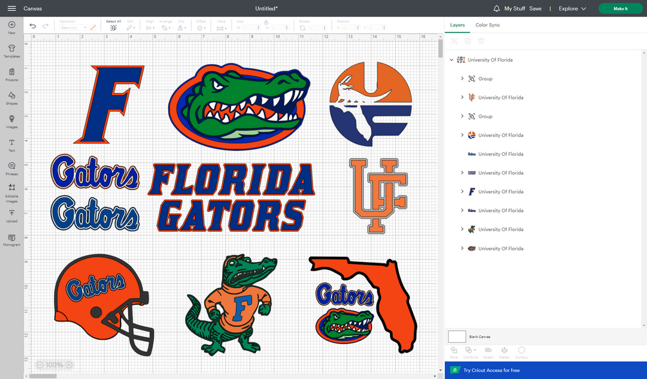The image size is (647, 379).
Task: Click the Select All icon
Action: coord(113,28)
